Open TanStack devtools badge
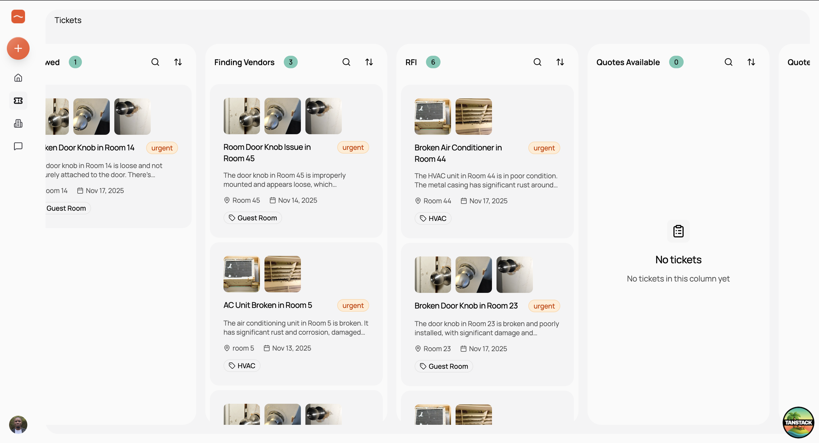The image size is (819, 443). (x=798, y=422)
